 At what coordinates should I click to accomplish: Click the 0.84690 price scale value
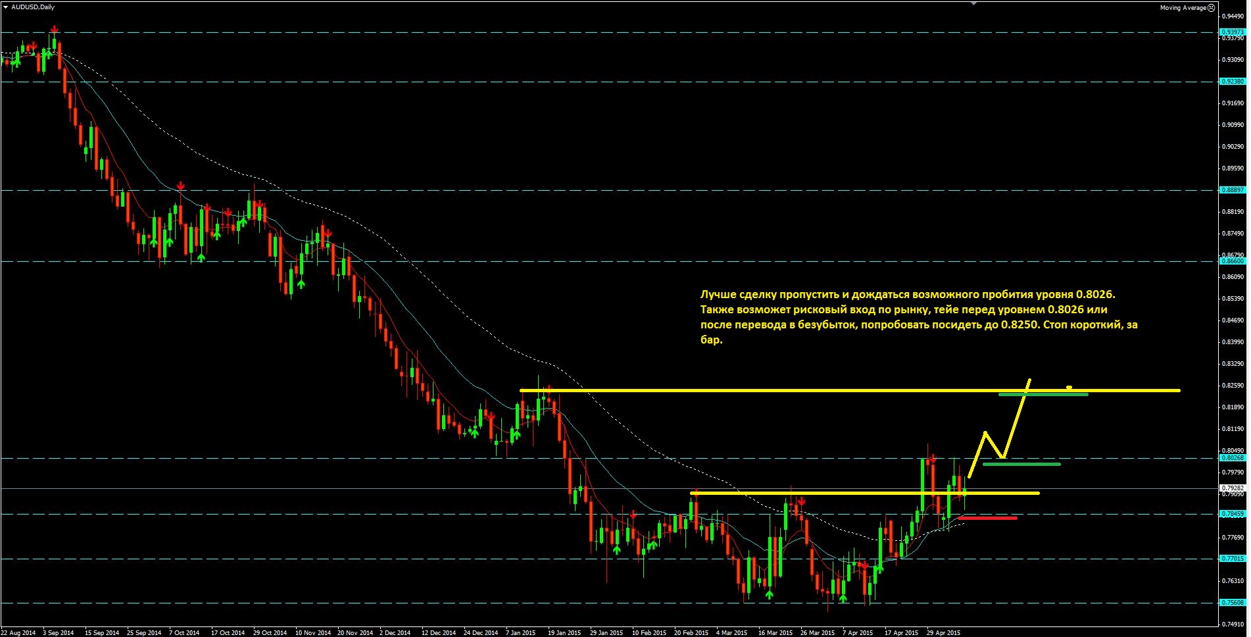pos(1233,320)
